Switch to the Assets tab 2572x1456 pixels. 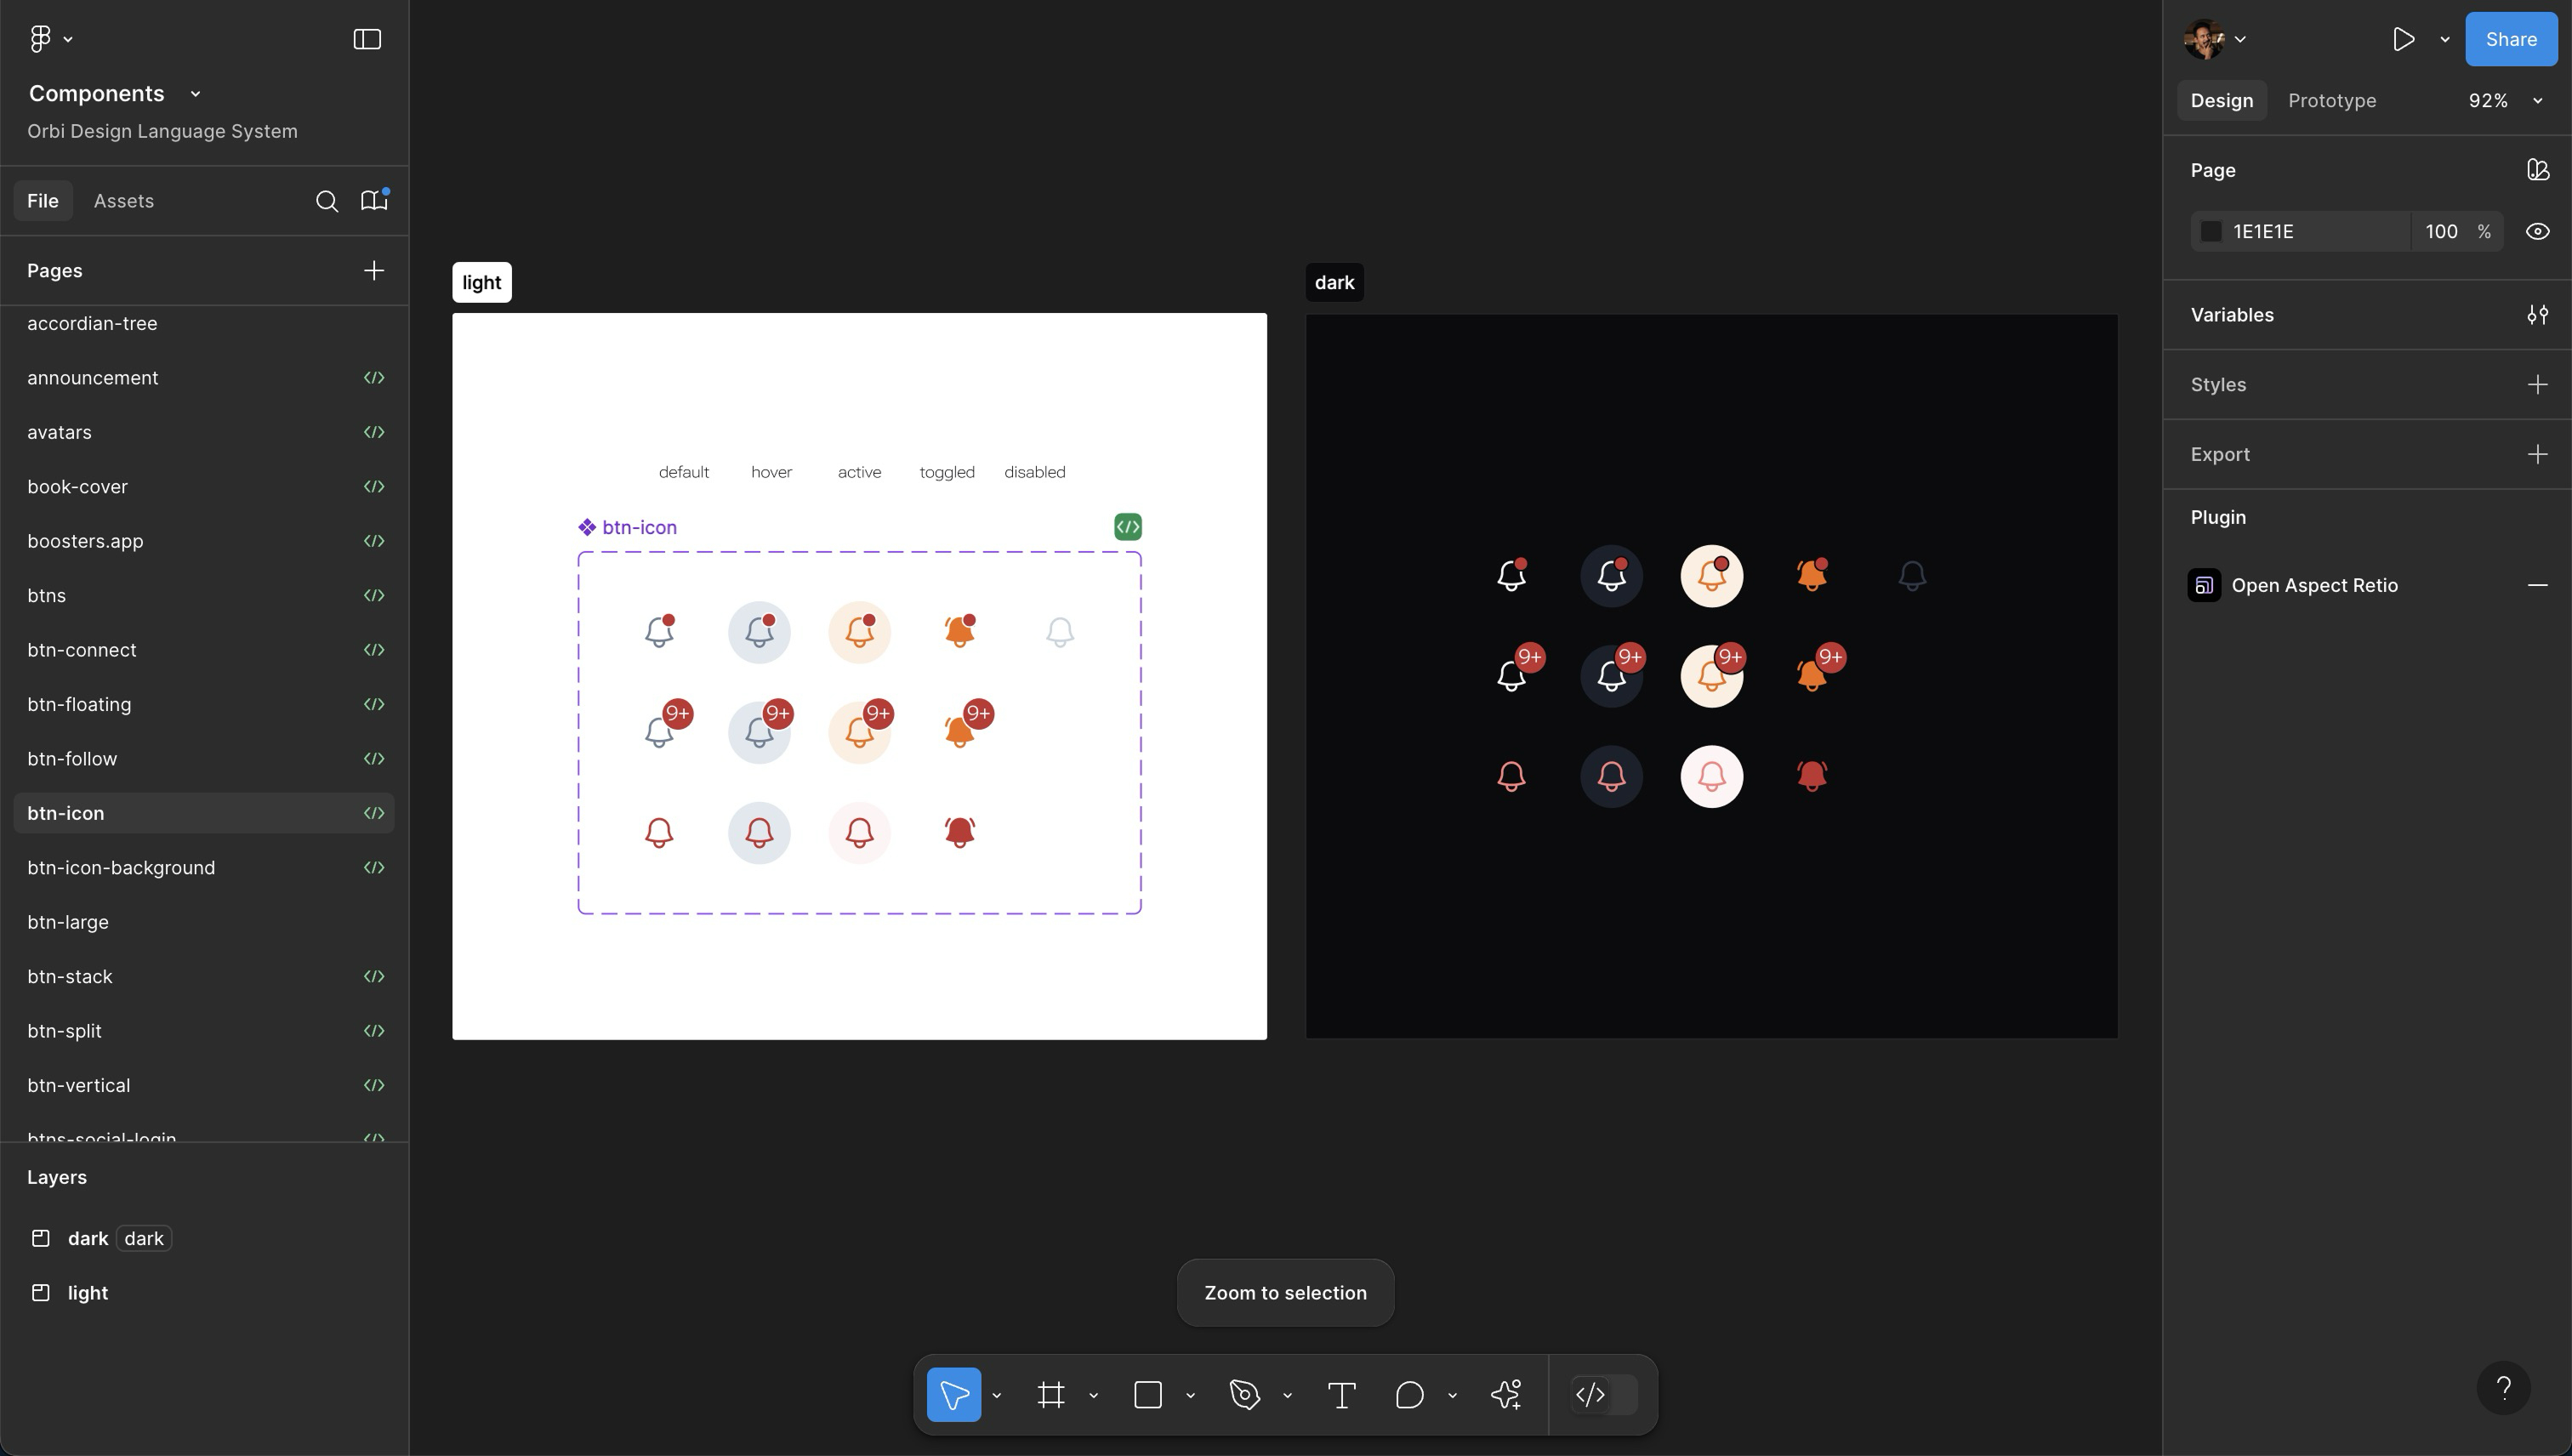pos(124,201)
